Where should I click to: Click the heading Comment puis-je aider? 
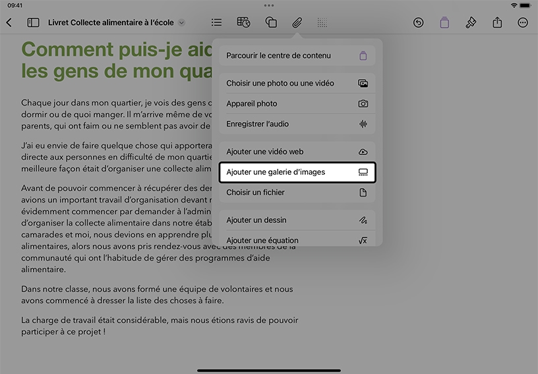point(117,60)
